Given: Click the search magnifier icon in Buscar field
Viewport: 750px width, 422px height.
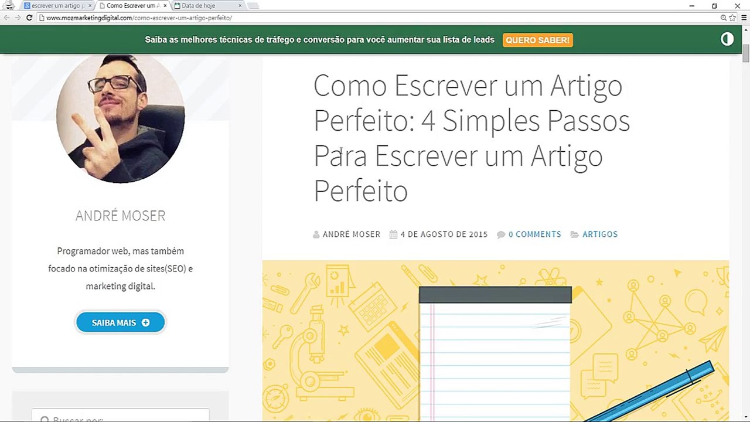Looking at the screenshot, I should tap(45, 420).
